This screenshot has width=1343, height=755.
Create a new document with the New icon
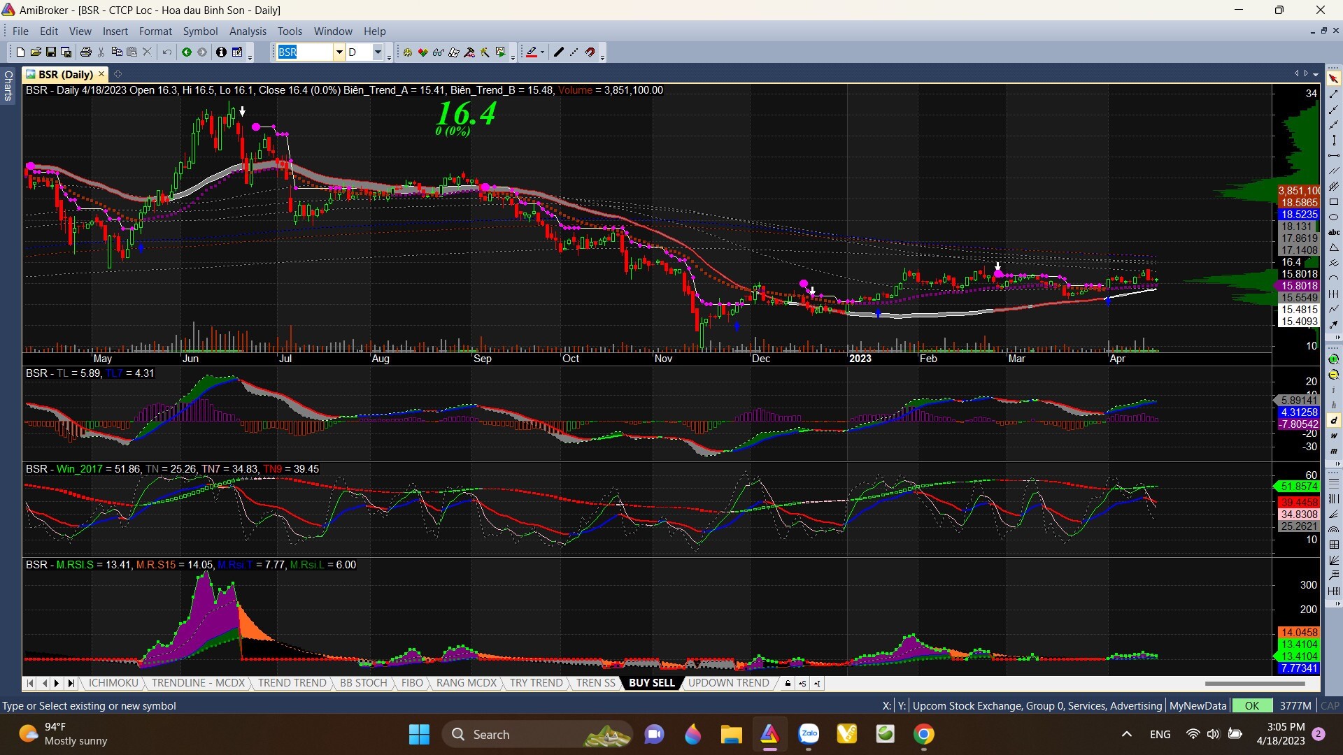coord(20,52)
